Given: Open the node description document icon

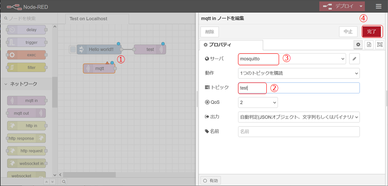Looking at the screenshot, I should [369, 45].
